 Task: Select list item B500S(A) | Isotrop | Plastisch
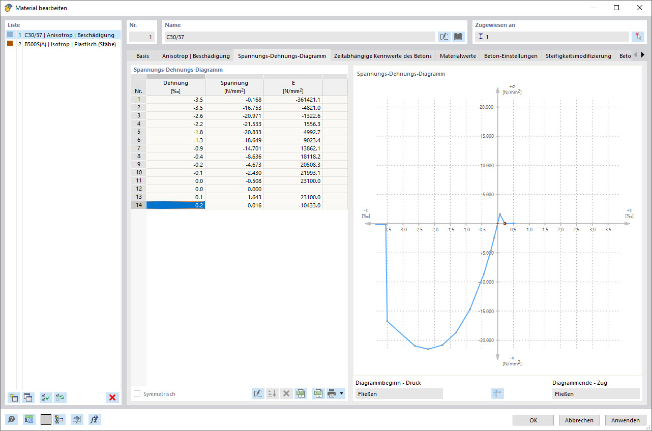coord(63,44)
